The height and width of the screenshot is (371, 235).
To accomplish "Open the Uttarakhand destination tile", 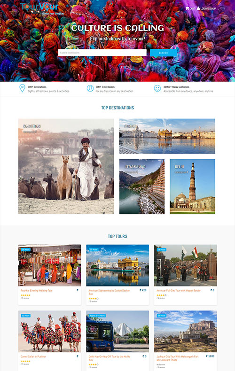I will pos(142,186).
